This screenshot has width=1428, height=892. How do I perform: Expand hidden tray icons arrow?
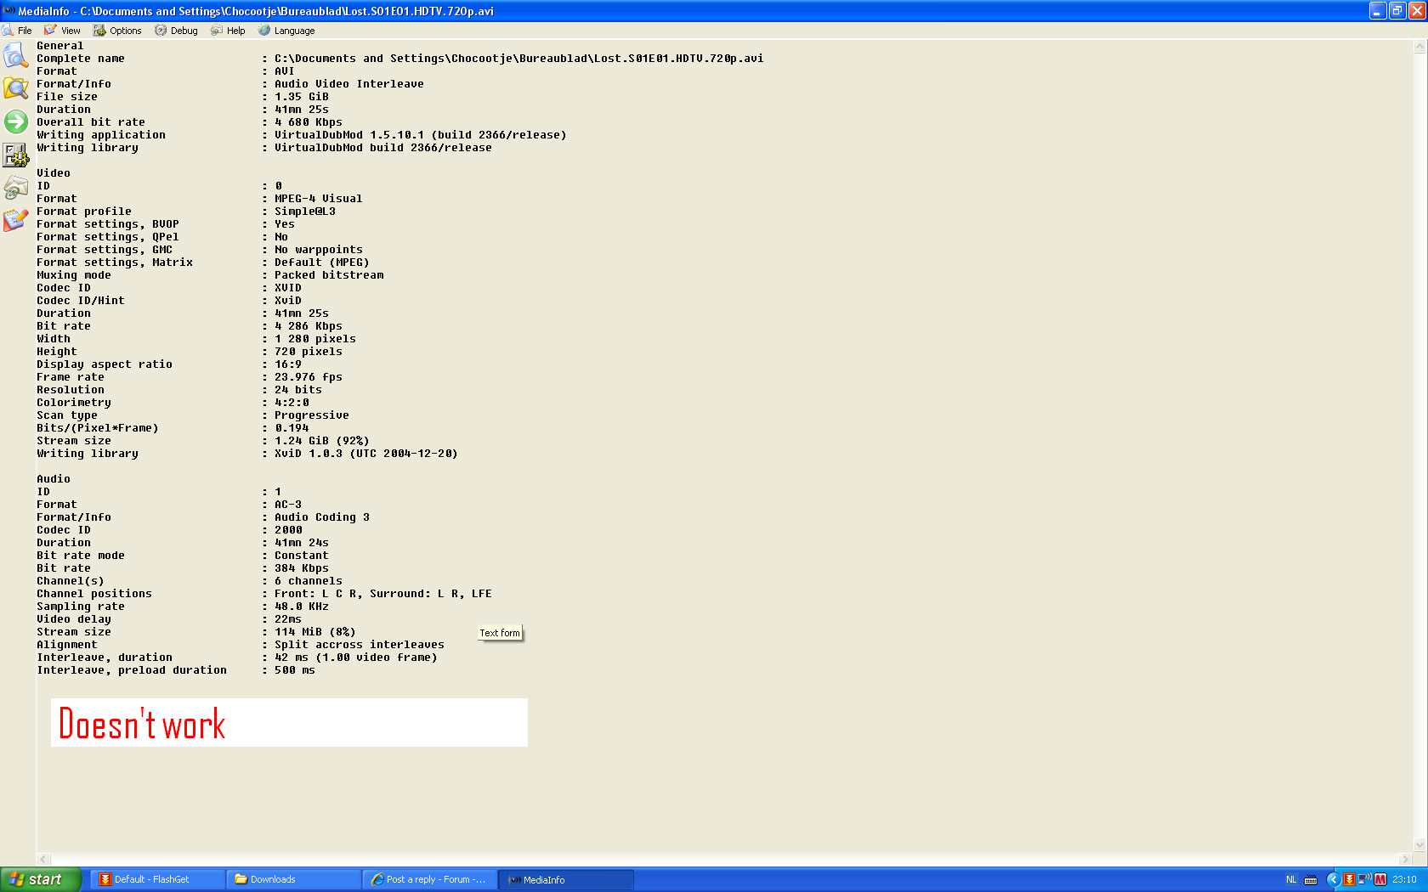point(1333,879)
